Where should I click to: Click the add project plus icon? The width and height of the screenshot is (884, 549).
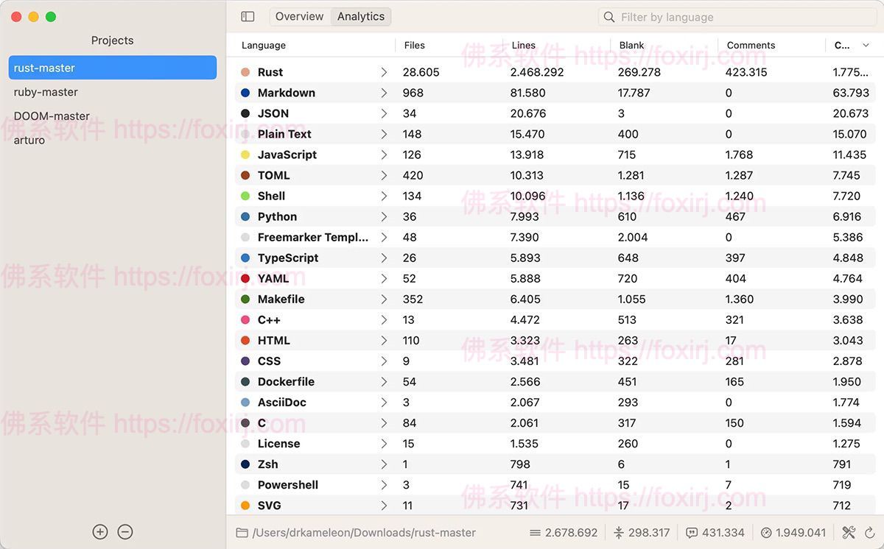coord(100,531)
